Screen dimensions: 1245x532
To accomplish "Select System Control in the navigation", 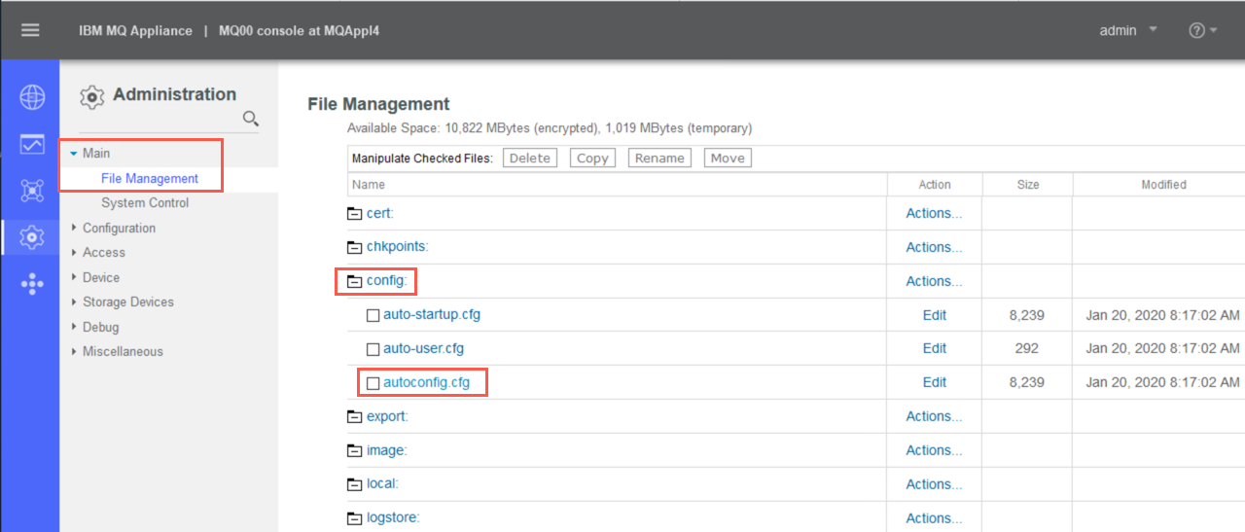I will click(x=145, y=203).
